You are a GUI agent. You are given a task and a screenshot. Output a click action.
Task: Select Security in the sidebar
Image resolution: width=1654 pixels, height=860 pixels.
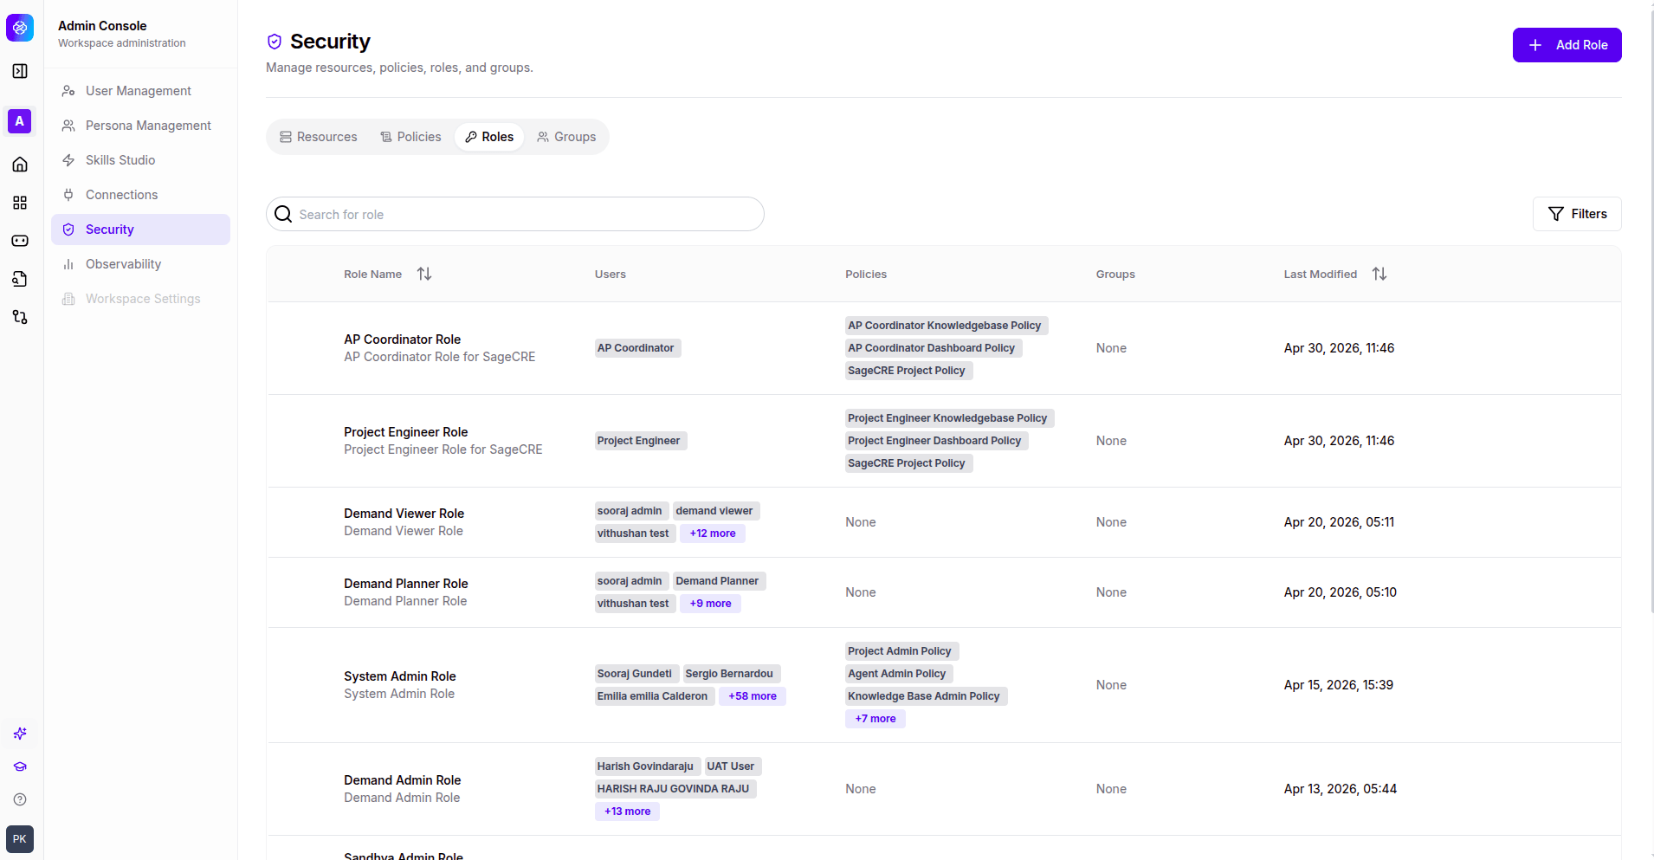coord(140,230)
